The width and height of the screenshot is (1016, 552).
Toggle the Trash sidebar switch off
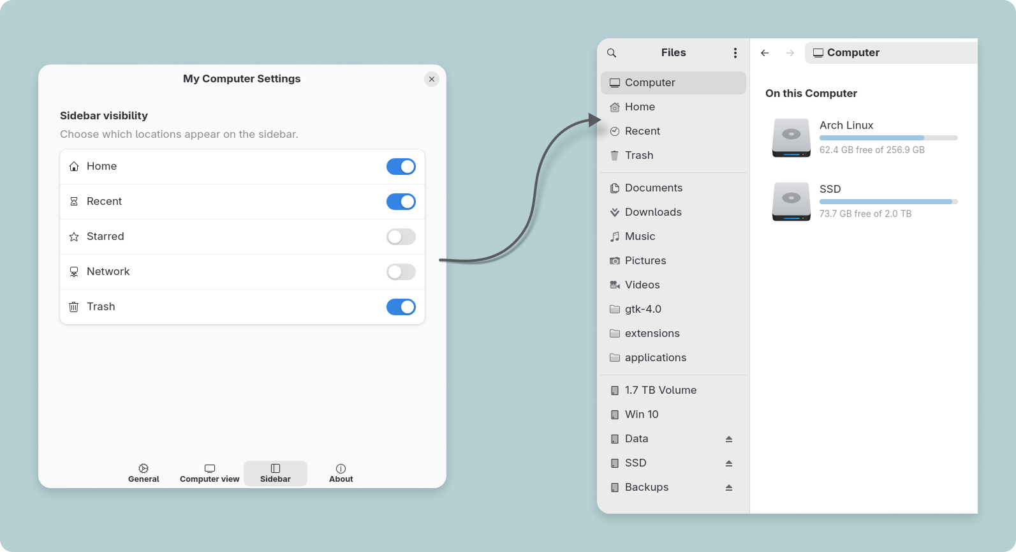[401, 307]
